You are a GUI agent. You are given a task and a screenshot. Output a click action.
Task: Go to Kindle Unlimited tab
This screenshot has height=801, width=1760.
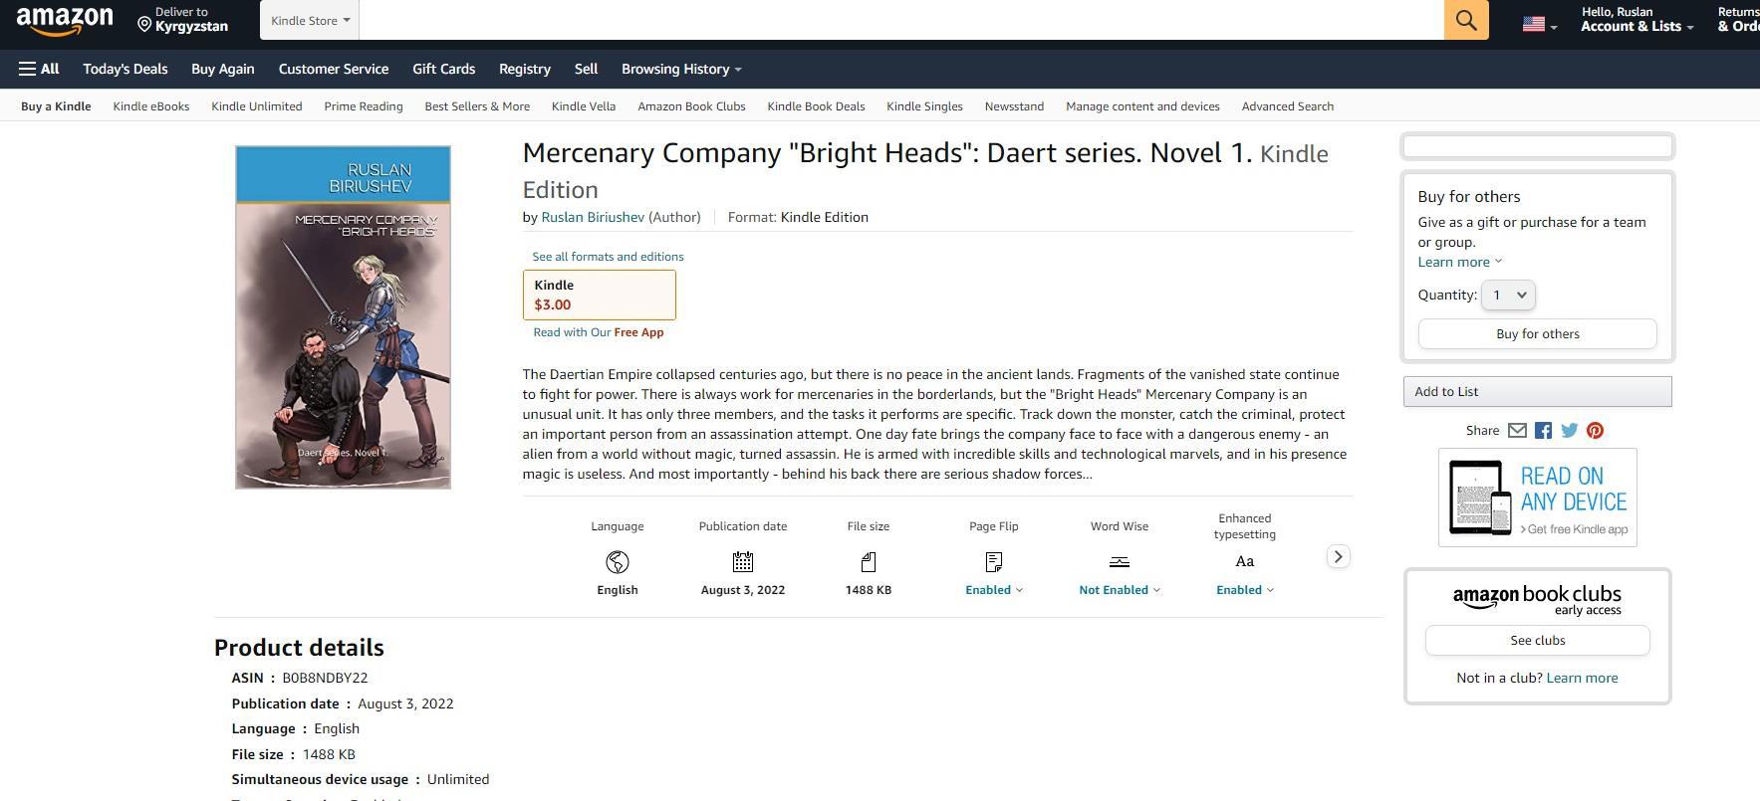click(256, 106)
